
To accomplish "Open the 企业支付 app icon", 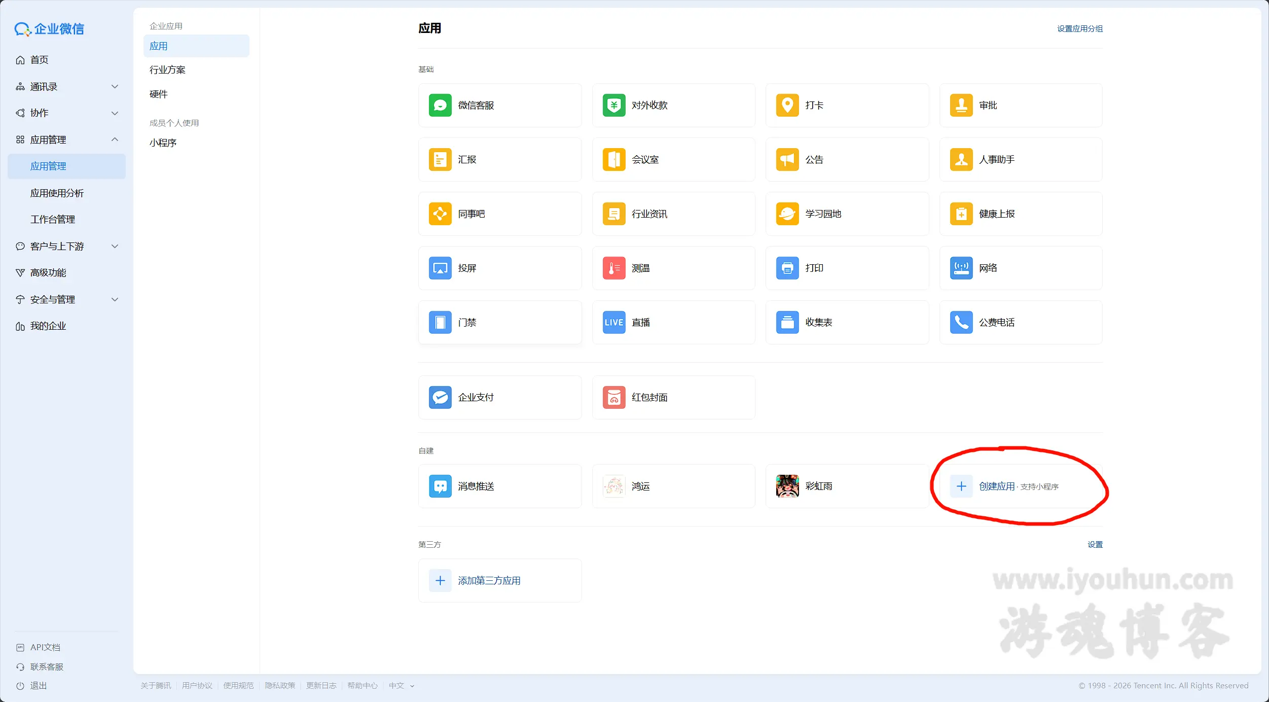I will point(440,398).
